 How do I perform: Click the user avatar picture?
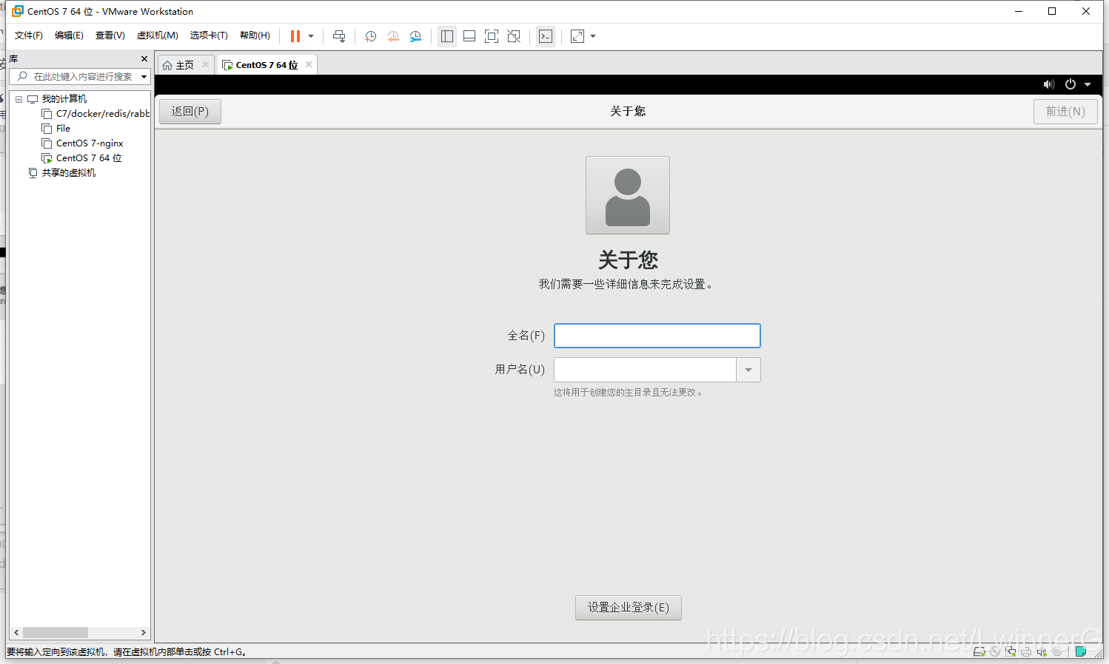point(628,195)
